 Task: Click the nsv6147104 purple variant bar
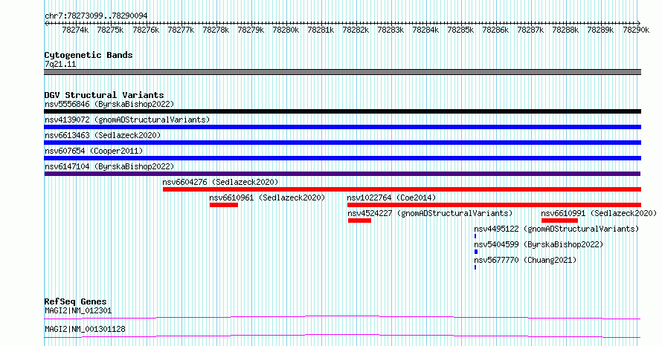point(342,174)
